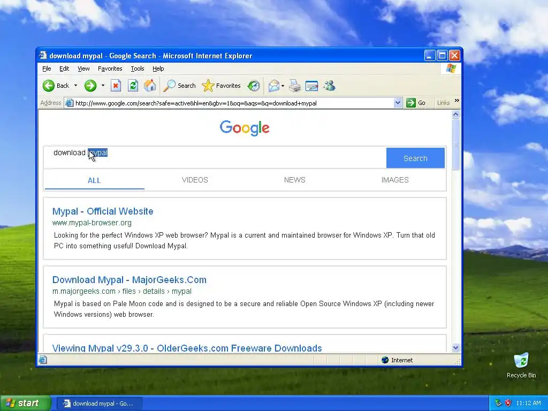The width and height of the screenshot is (548, 411).
Task: Open the Favorites star panel
Action: [x=221, y=86]
